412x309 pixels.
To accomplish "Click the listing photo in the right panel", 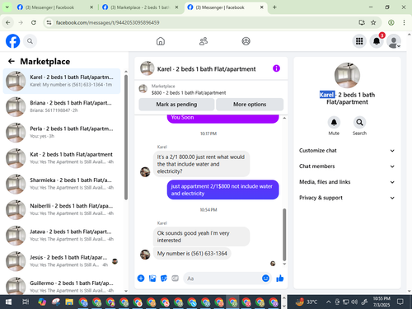I will pyautogui.click(x=347, y=76).
